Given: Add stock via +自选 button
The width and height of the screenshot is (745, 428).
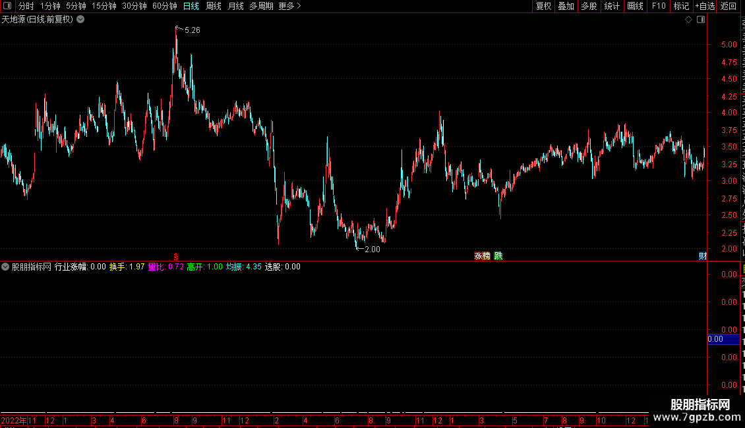Looking at the screenshot, I should (705, 6).
